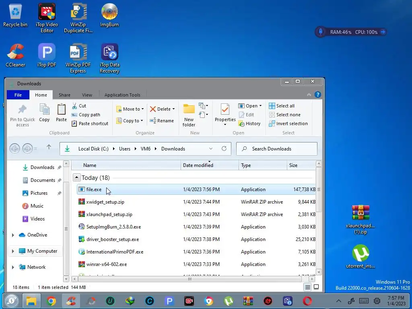This screenshot has width=412, height=309.
Task: Click VM6 in the address breadcrumb
Action: coord(146,149)
